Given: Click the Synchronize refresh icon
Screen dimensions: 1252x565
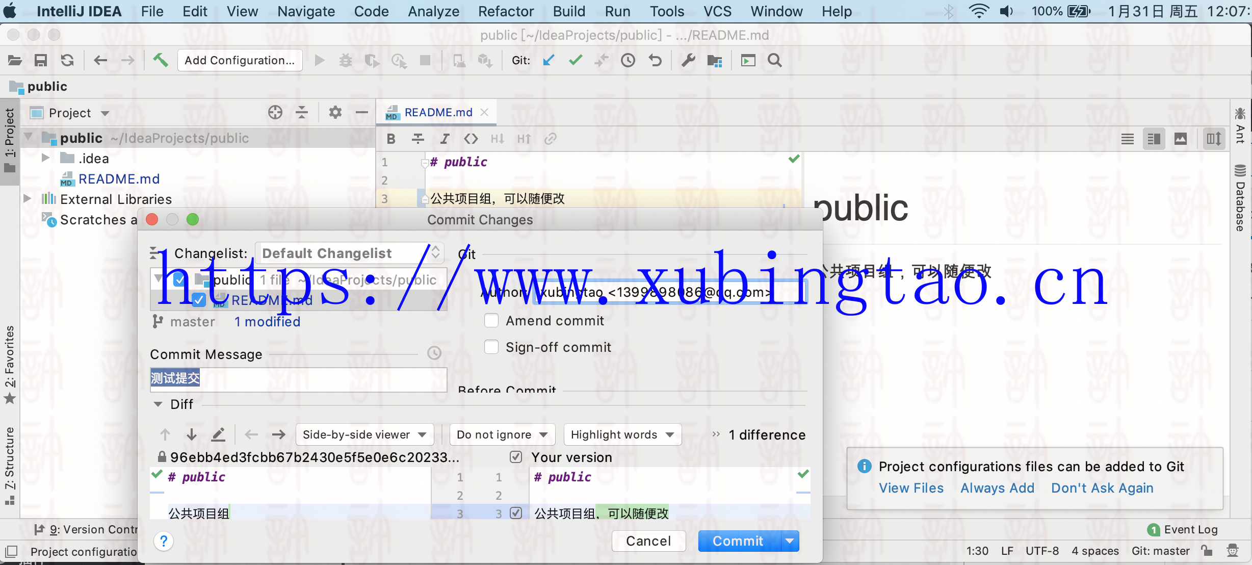Looking at the screenshot, I should [x=67, y=61].
